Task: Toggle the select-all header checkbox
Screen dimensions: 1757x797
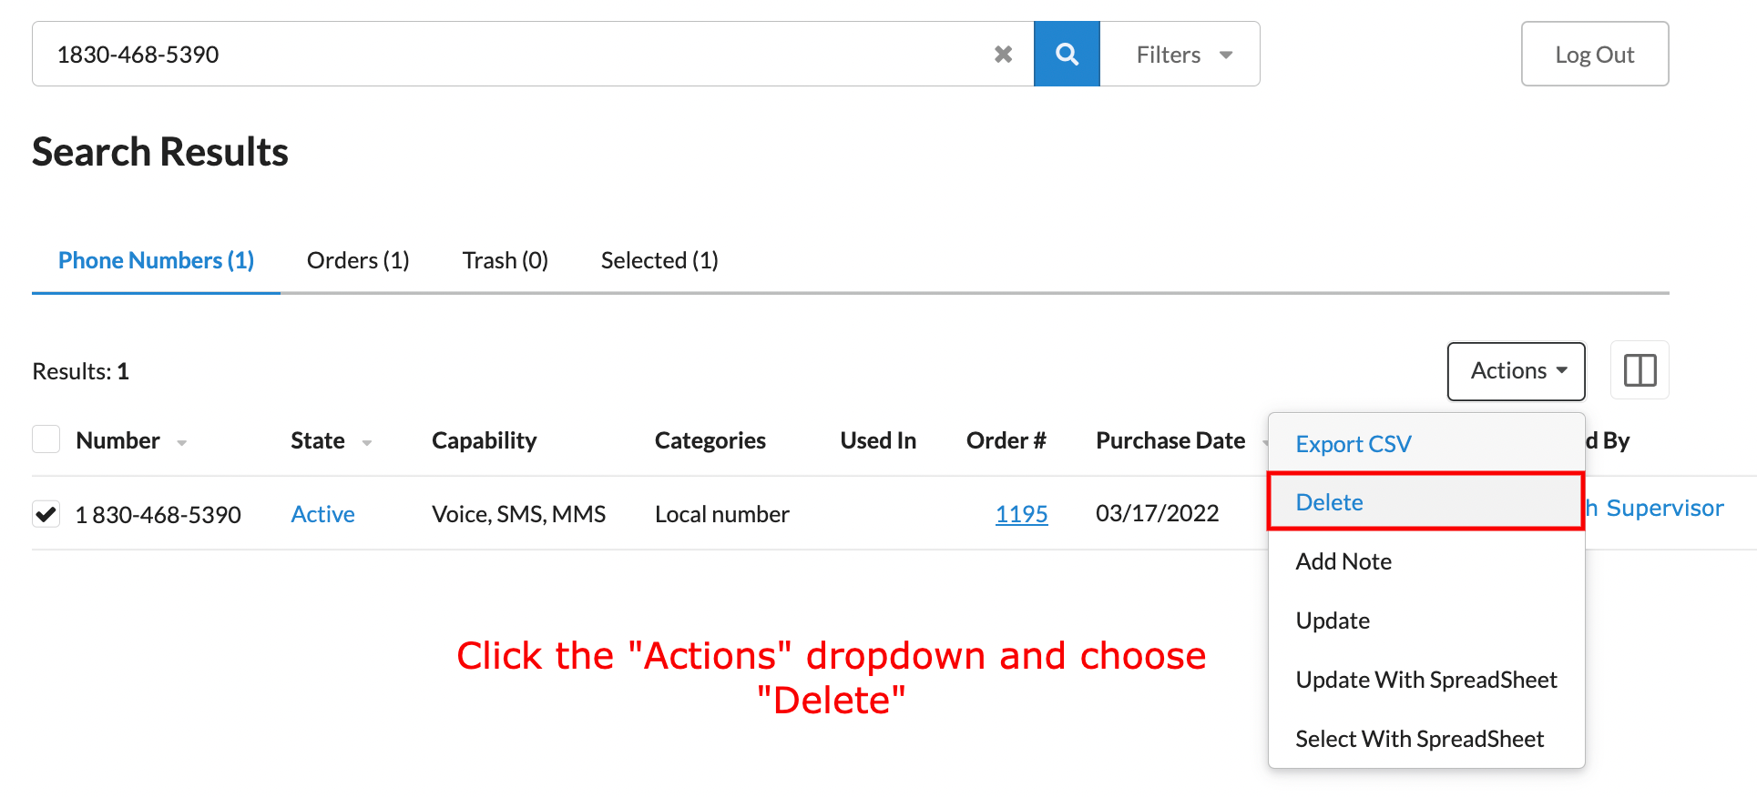Action: [46, 439]
